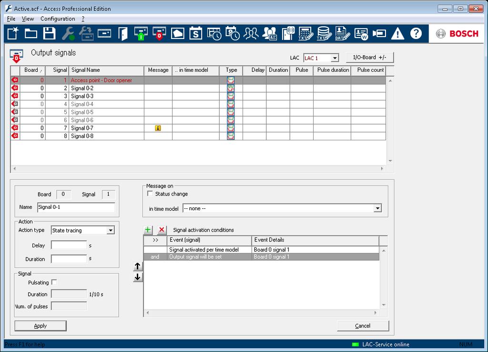
Task: Open the database TXT edit icon
Action: 324,33
